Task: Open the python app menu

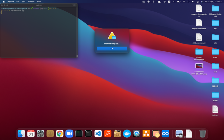Action: point(11,2)
